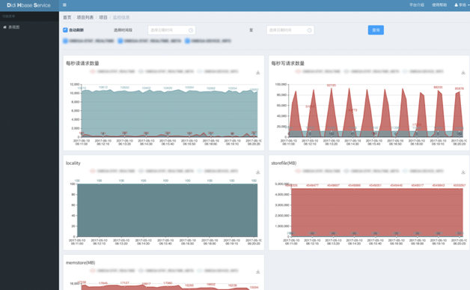Toggle the teal legend series in 每秒读请求数量 chart
Image resolution: width=470 pixels, height=290 pixels.
pyautogui.click(x=218, y=71)
